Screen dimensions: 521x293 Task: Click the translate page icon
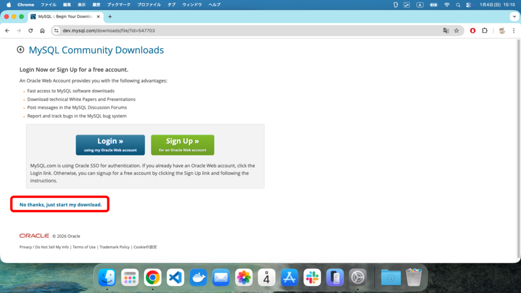click(446, 31)
